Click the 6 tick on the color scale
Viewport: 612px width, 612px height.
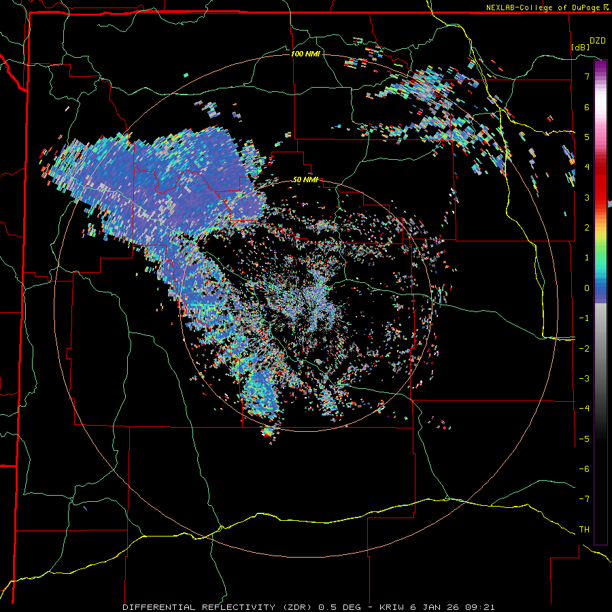point(587,107)
